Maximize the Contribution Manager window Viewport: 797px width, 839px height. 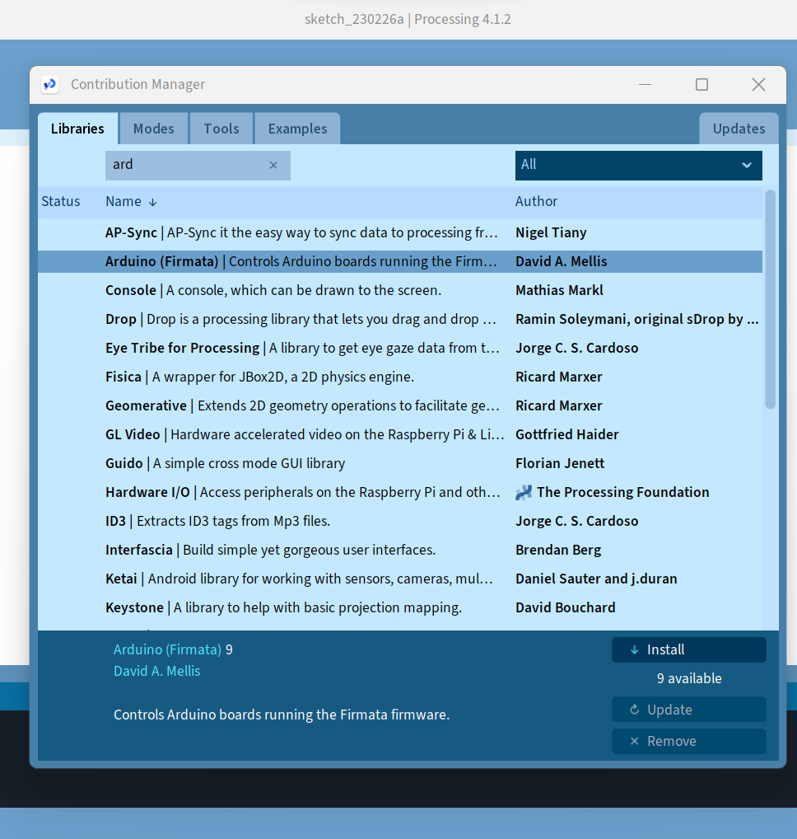[x=701, y=85]
